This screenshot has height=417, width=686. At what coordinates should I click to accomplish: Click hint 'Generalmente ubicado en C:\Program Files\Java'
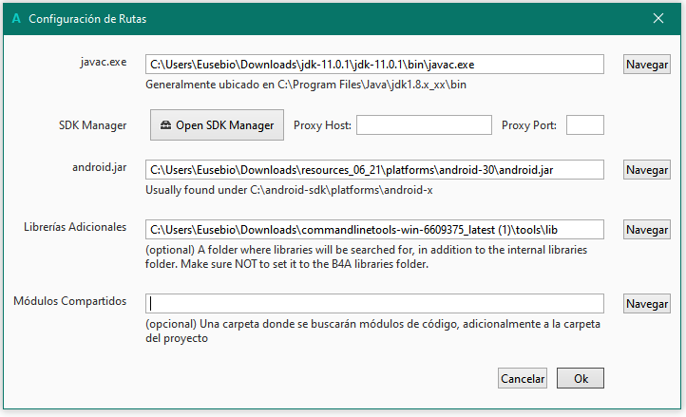(x=306, y=85)
